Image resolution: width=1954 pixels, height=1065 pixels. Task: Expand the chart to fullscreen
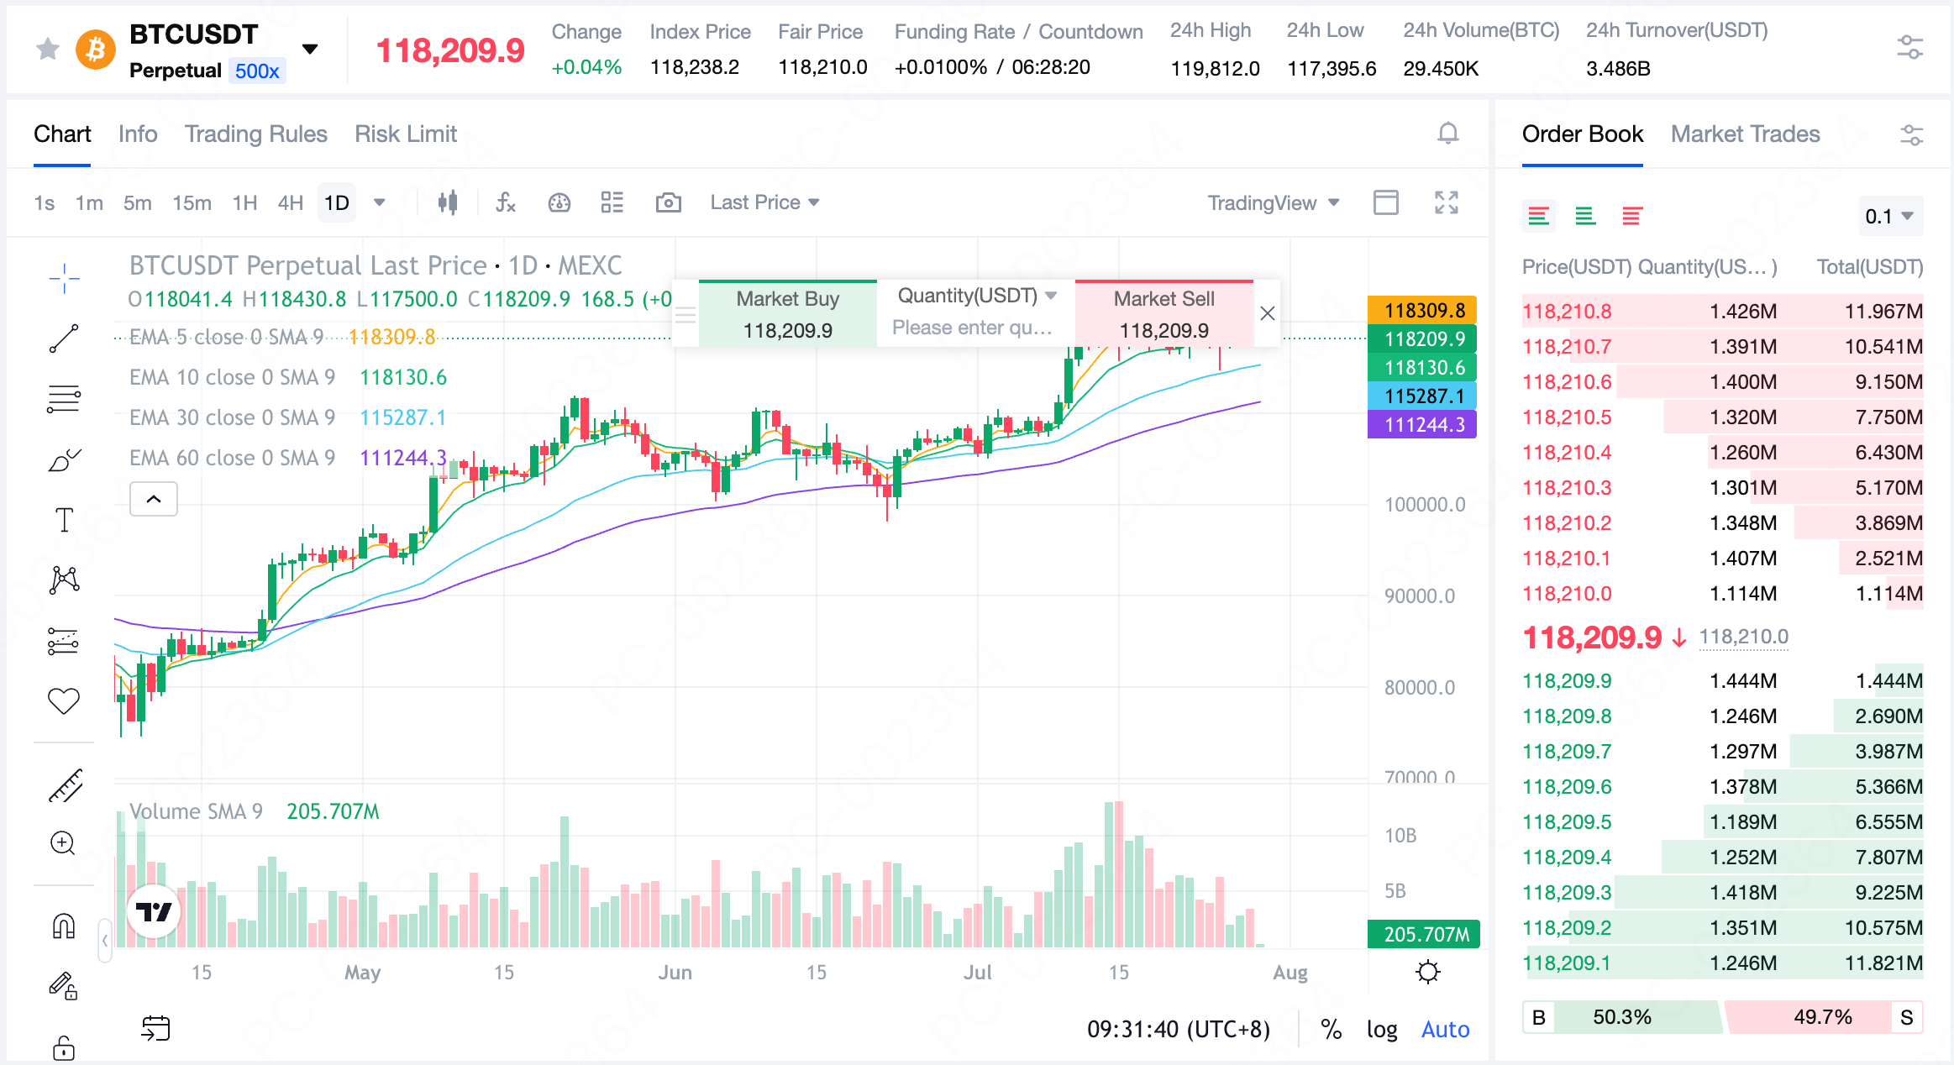pos(1446,202)
